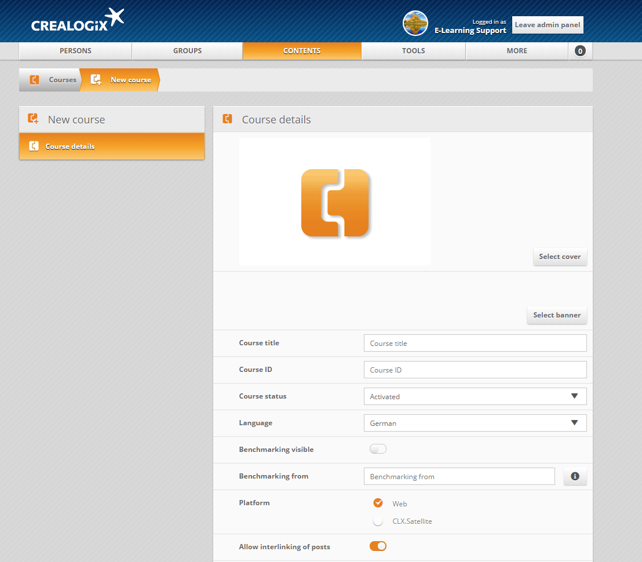
Task: Select the CLX.Satellite platform option
Action: [x=378, y=521]
